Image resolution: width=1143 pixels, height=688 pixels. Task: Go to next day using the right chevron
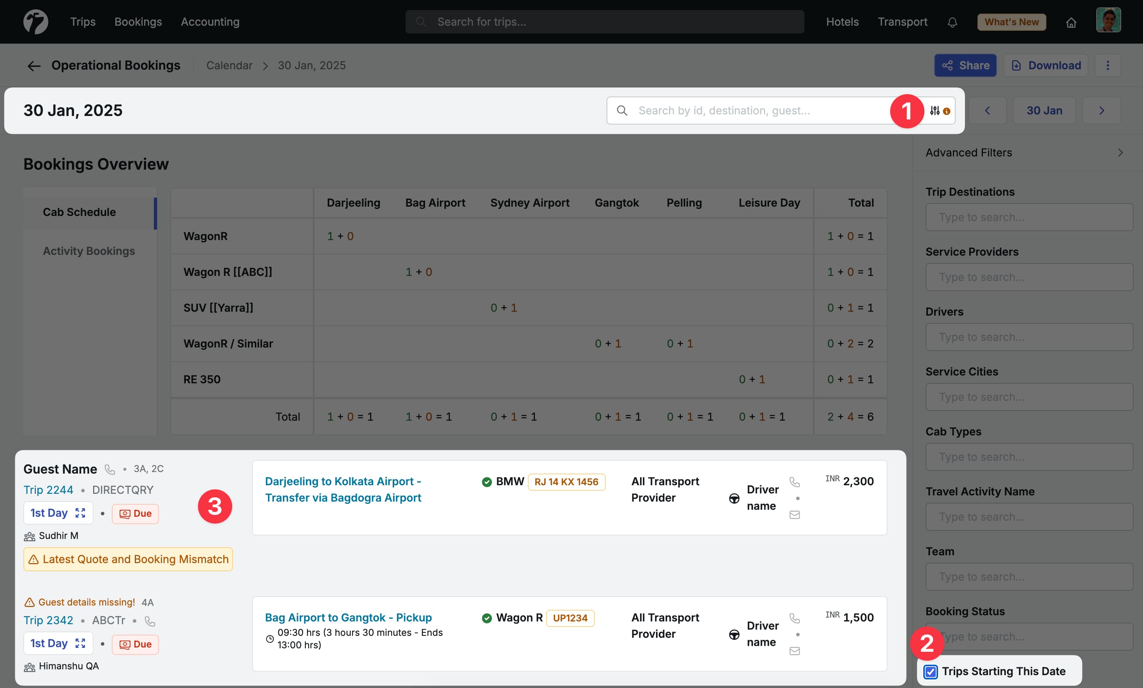click(x=1101, y=111)
